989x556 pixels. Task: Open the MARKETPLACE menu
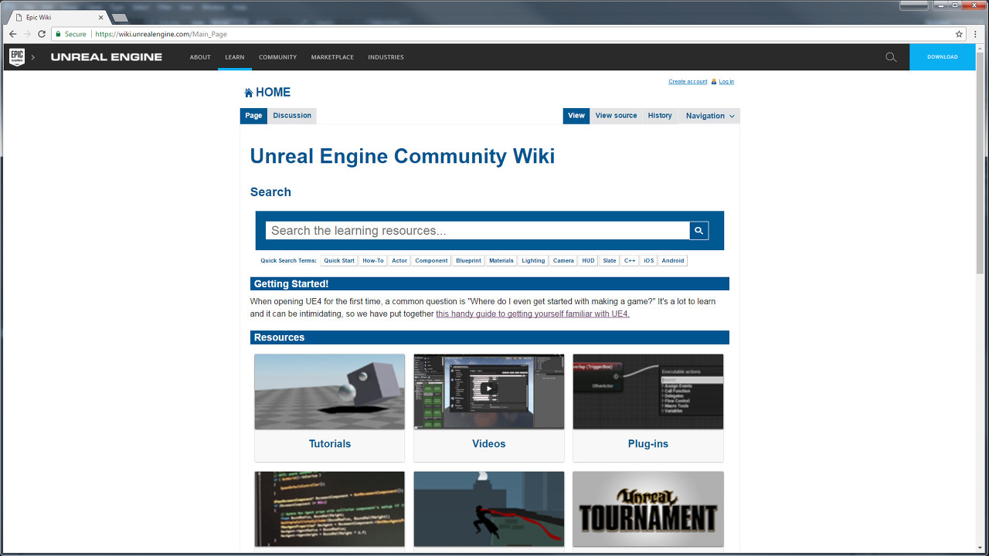coord(332,57)
